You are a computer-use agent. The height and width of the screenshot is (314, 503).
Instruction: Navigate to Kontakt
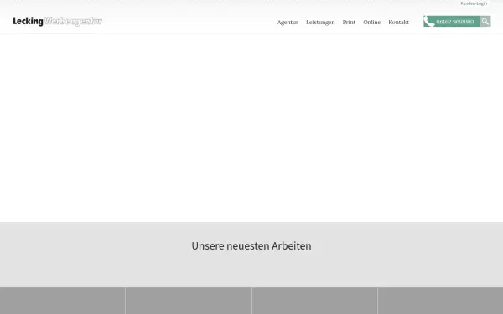tap(399, 22)
